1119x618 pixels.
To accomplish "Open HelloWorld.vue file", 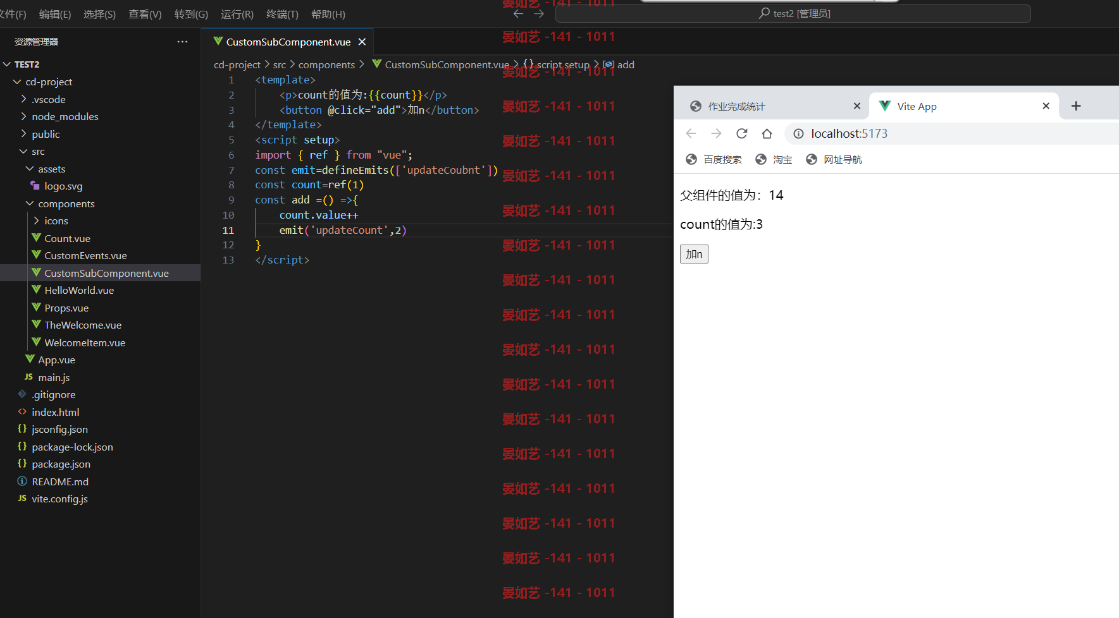I will [x=100, y=291].
